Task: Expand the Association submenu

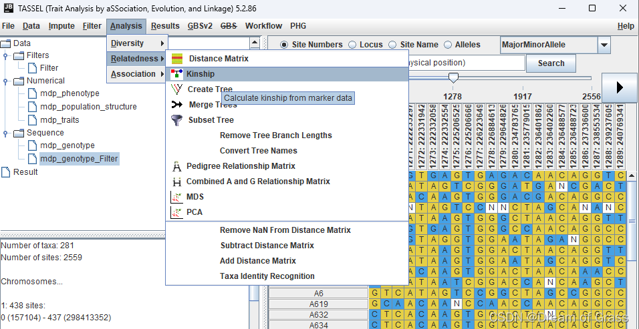Action: (136, 74)
